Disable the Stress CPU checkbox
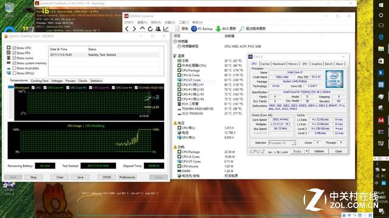The height and width of the screenshot is (218, 389). [15, 48]
